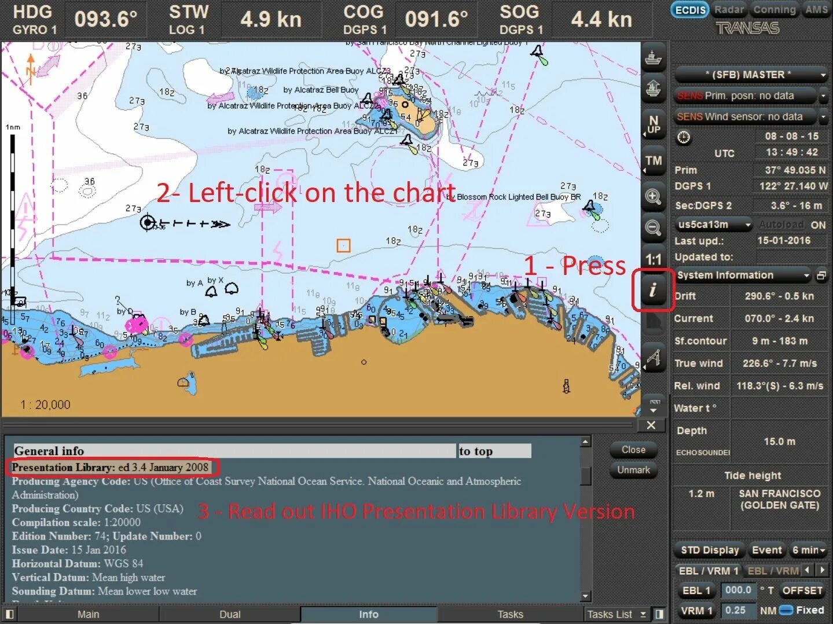Select the TM true motion icon

[653, 161]
